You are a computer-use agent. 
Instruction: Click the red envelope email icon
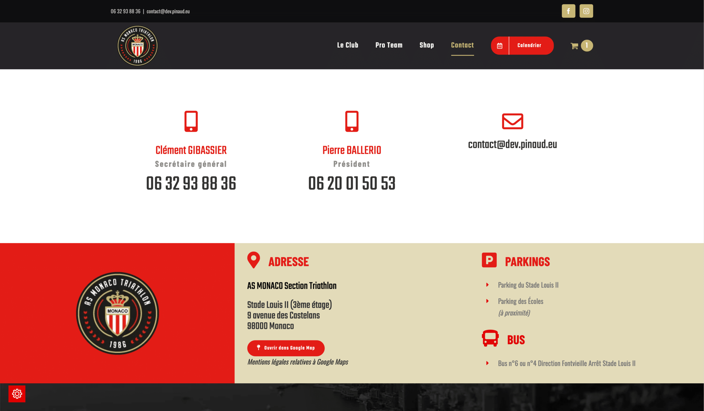pos(512,121)
